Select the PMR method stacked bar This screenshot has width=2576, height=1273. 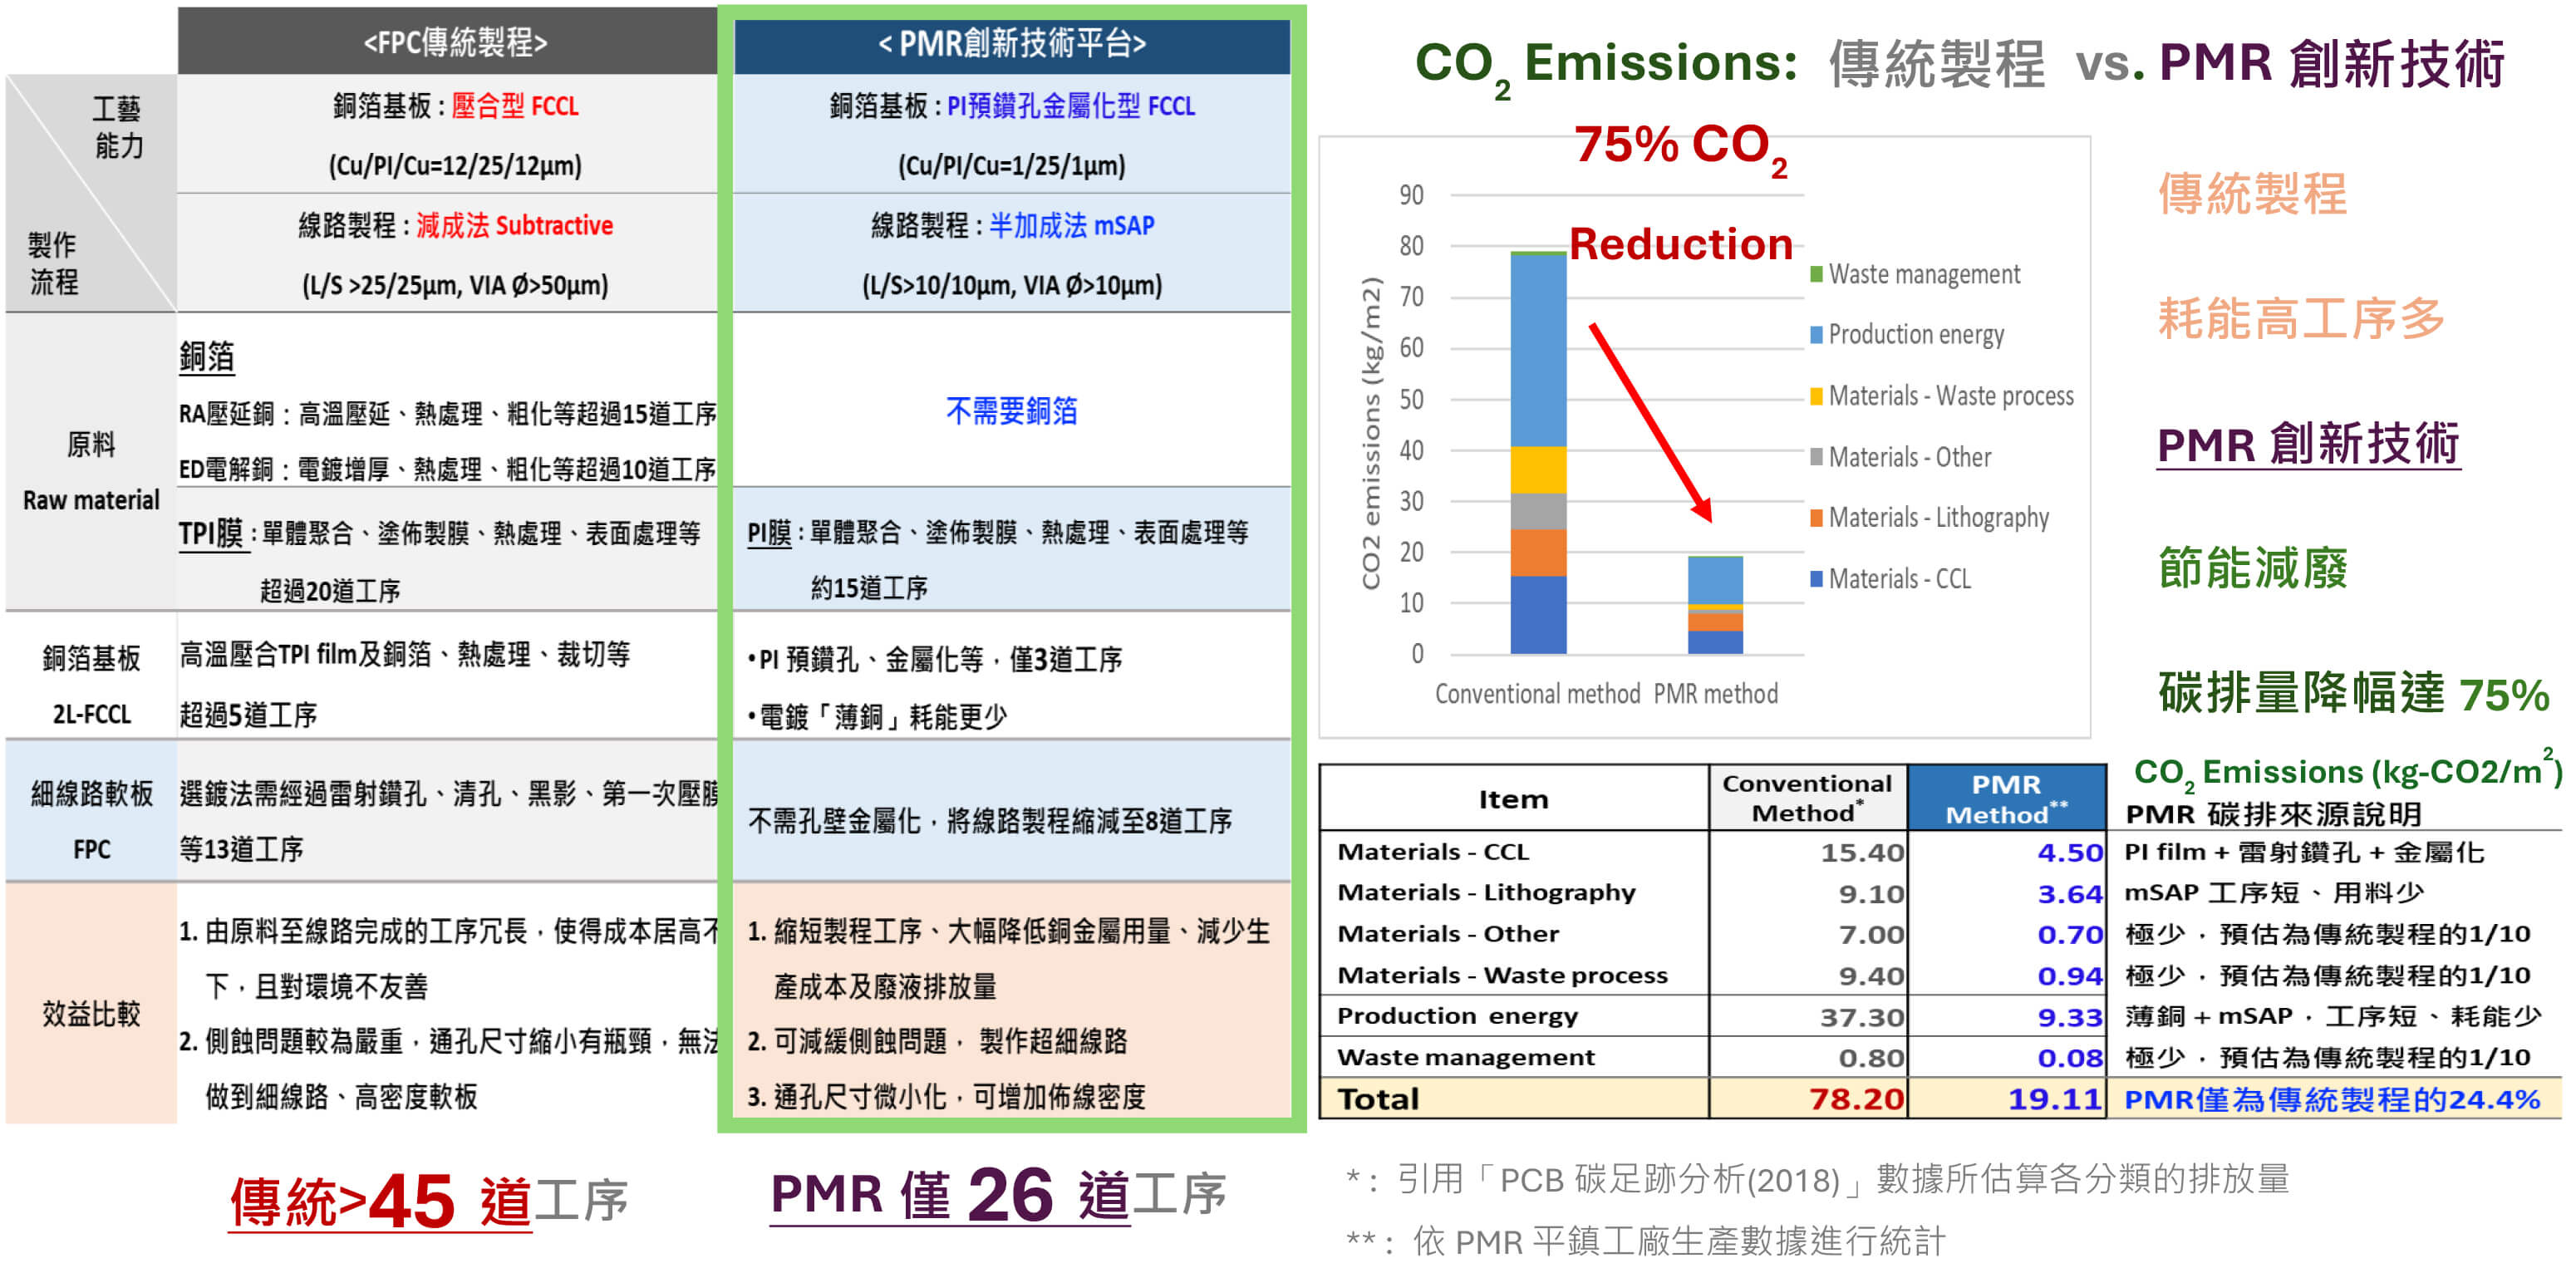1714,605
